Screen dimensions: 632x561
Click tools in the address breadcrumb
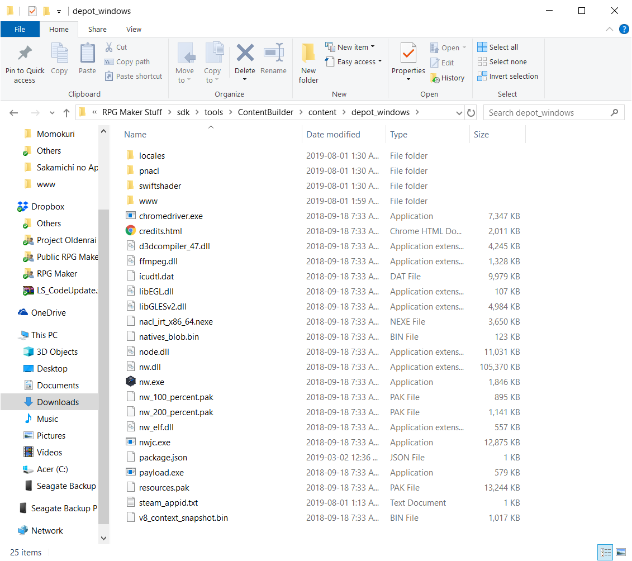coord(213,112)
